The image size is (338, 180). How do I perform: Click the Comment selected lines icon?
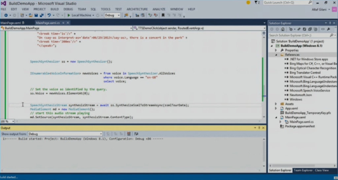click(150, 15)
